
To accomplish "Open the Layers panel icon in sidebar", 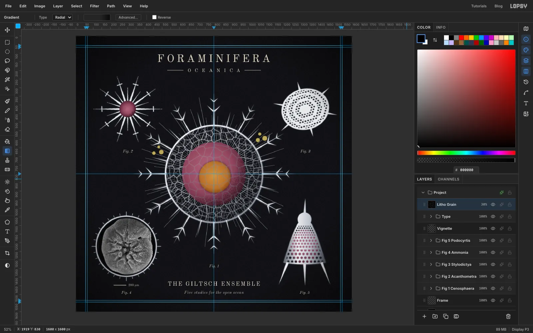I will [526, 61].
